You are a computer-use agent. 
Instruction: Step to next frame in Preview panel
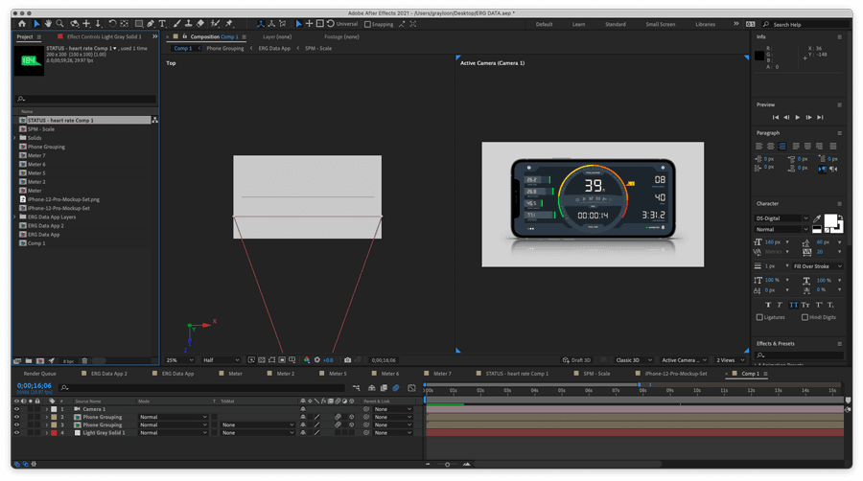pos(808,117)
